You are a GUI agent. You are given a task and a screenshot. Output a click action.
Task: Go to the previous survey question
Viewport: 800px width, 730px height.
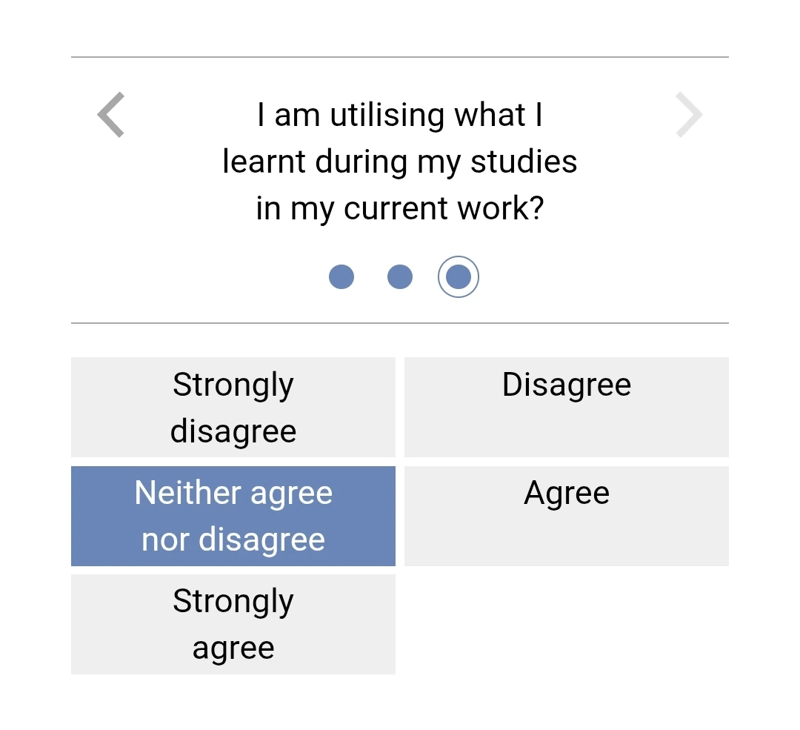tap(111, 115)
